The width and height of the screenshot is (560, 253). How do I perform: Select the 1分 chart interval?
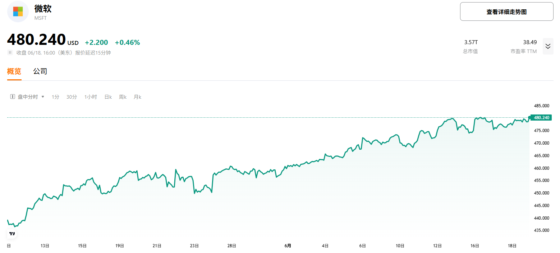coord(55,97)
